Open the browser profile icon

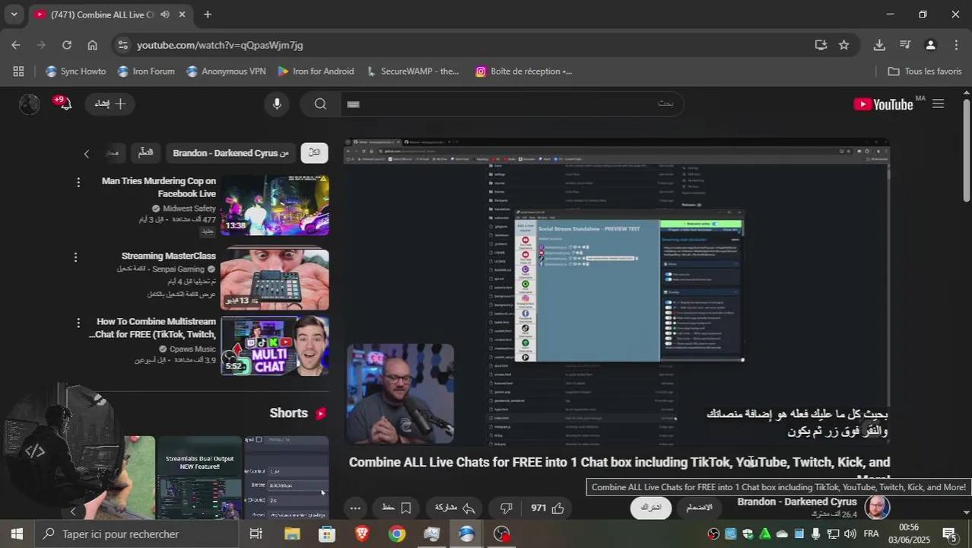(x=930, y=45)
